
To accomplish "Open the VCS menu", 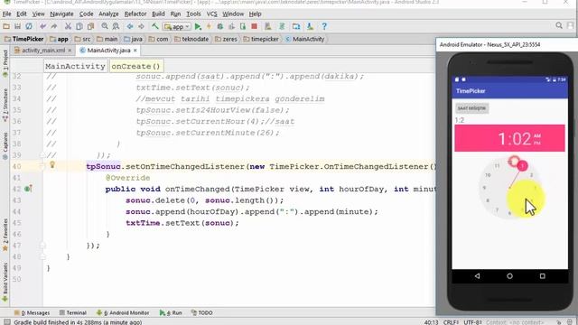I will (212, 14).
